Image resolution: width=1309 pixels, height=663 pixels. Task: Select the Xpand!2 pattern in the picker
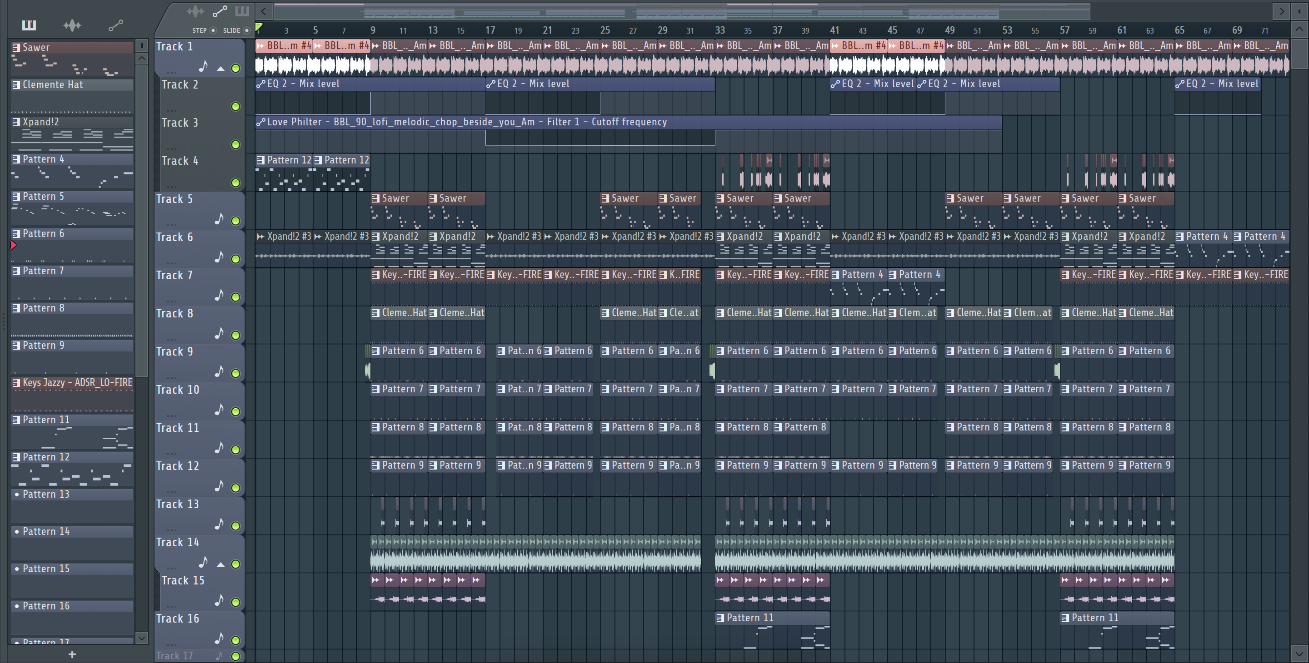pos(72,134)
